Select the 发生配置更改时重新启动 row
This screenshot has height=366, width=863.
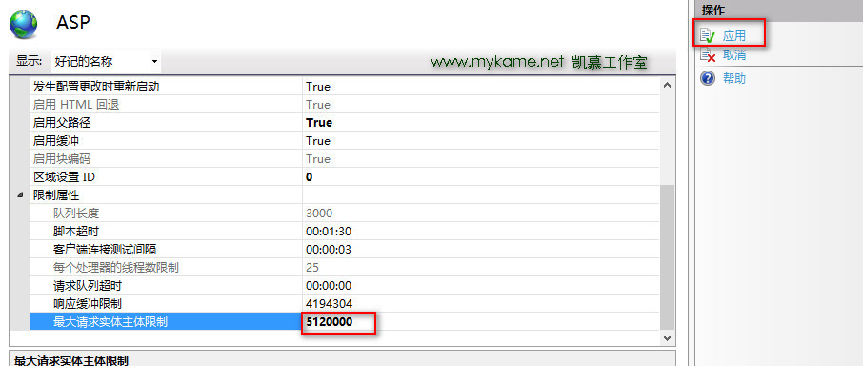344,87
